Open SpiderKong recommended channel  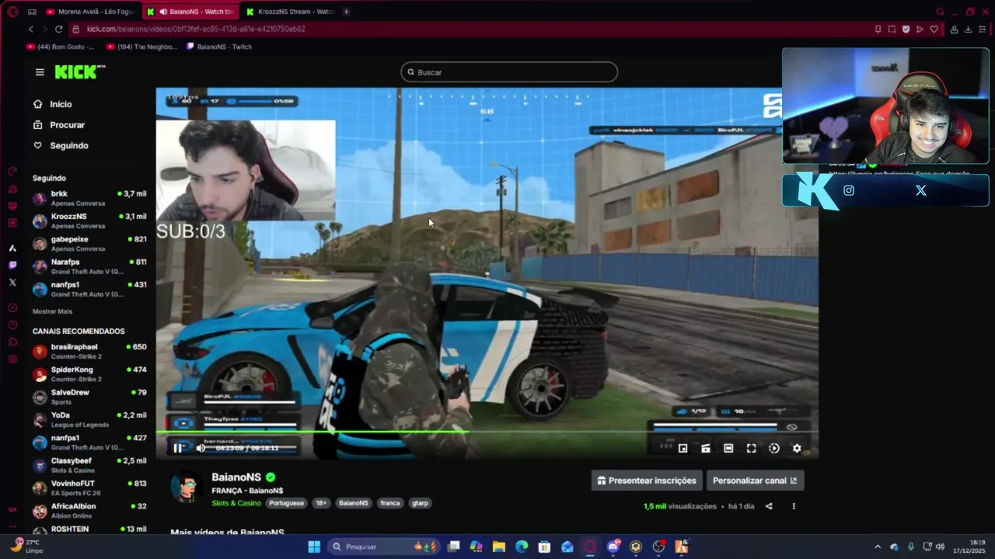(89, 374)
